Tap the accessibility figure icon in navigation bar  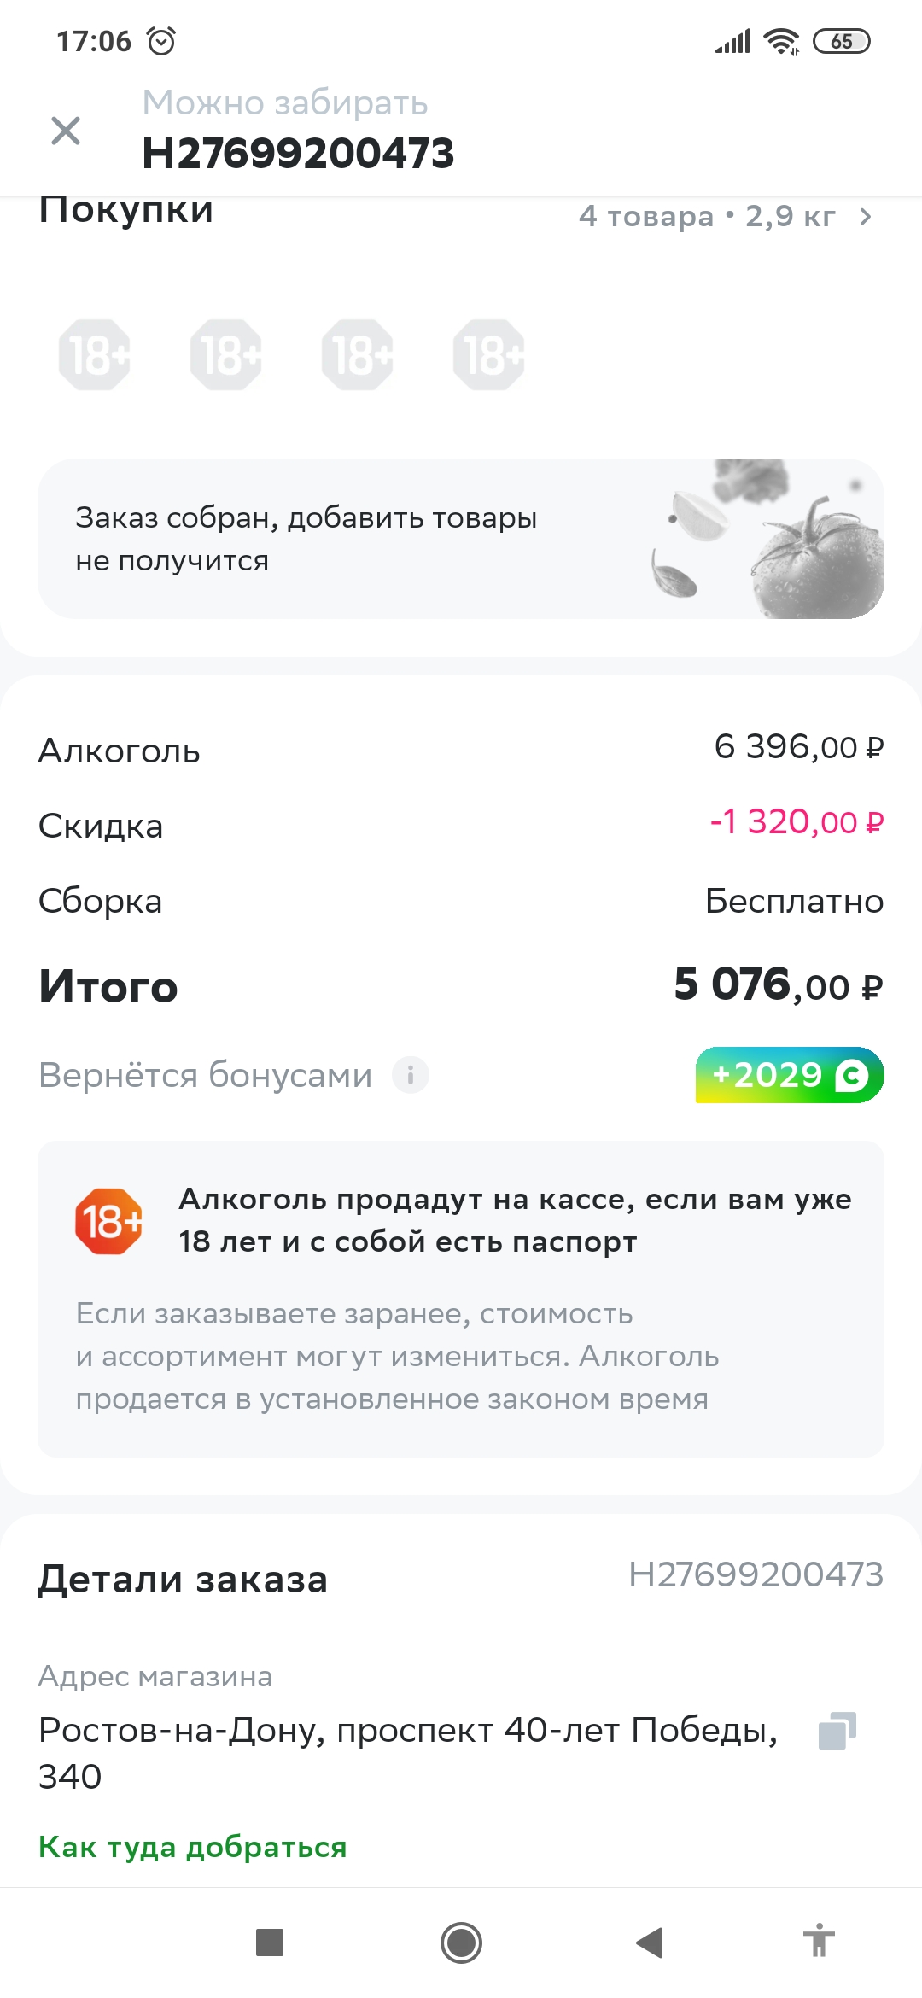pyautogui.click(x=819, y=1942)
